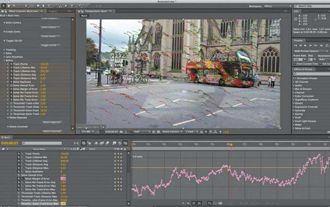This screenshot has width=330, height=207.
Task: Toggle stopwatch for Threshold-Track-Lifetime-Min in timeline
Action: click(19, 193)
